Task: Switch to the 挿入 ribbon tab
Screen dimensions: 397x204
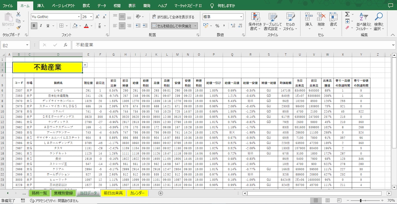Action: click(x=41, y=6)
